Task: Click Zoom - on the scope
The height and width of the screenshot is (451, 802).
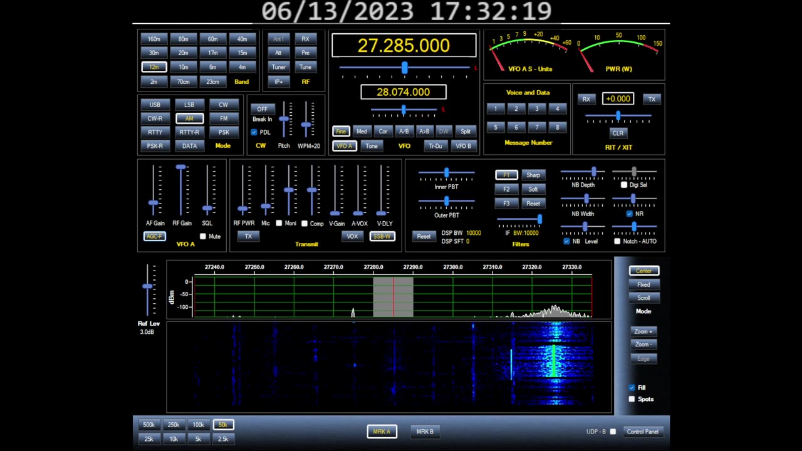Action: (643, 345)
